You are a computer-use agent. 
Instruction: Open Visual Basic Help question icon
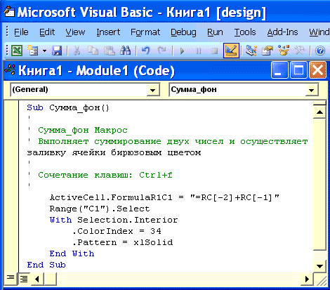tap(320, 51)
